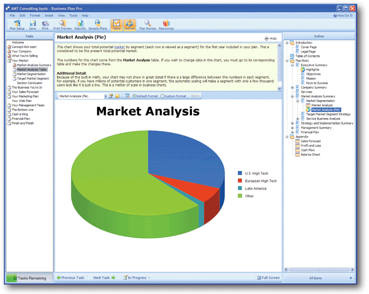Open the Insert menu
Image resolution: width=369 pixels, height=294 pixels.
(49, 16)
